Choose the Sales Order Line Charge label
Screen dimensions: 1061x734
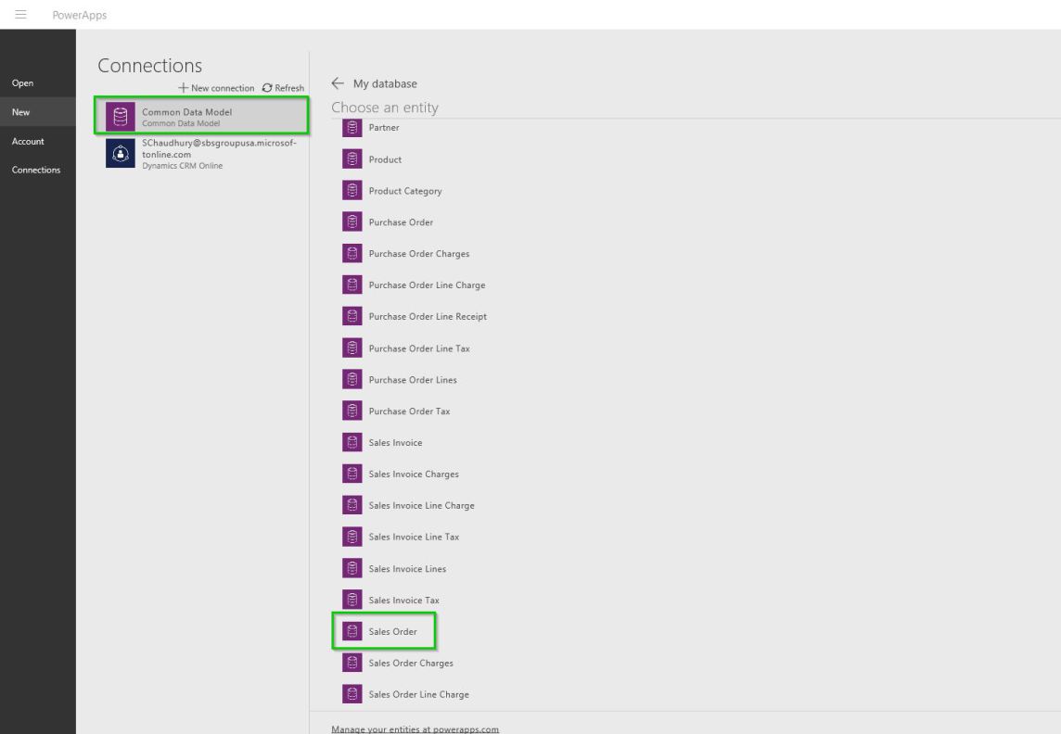(419, 694)
